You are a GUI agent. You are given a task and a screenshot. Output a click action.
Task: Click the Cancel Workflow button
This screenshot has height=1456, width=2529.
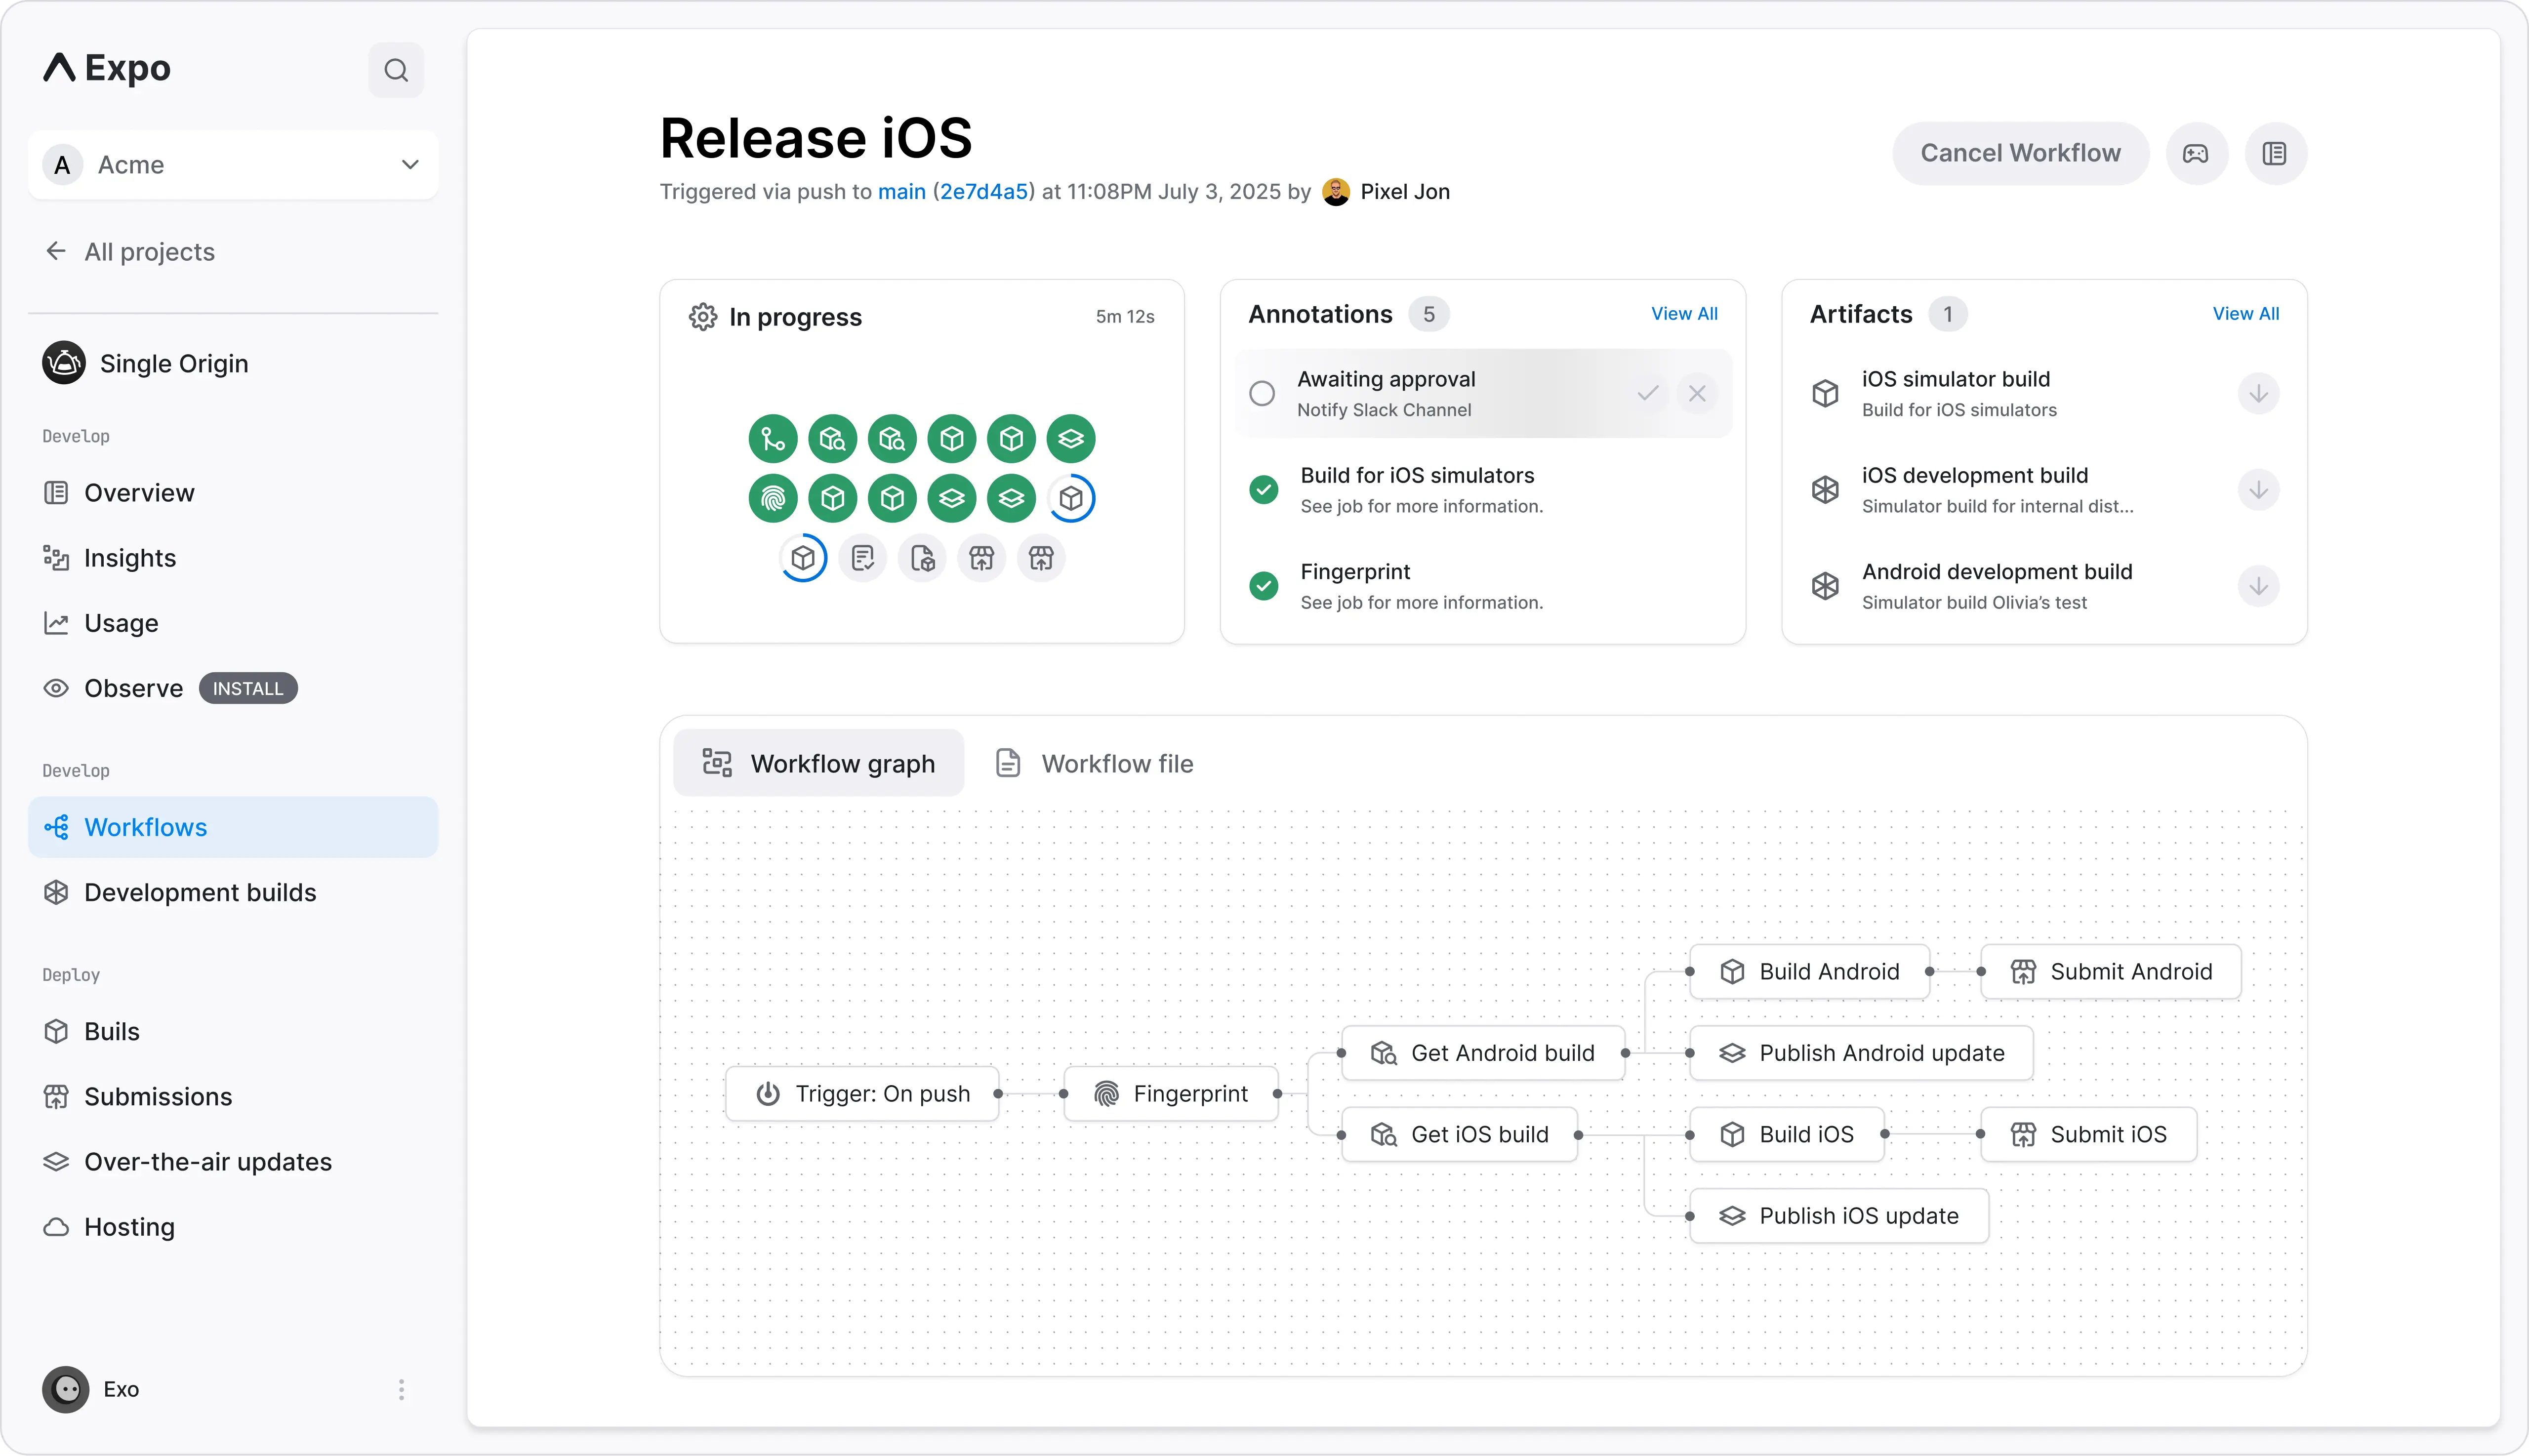pos(2020,153)
